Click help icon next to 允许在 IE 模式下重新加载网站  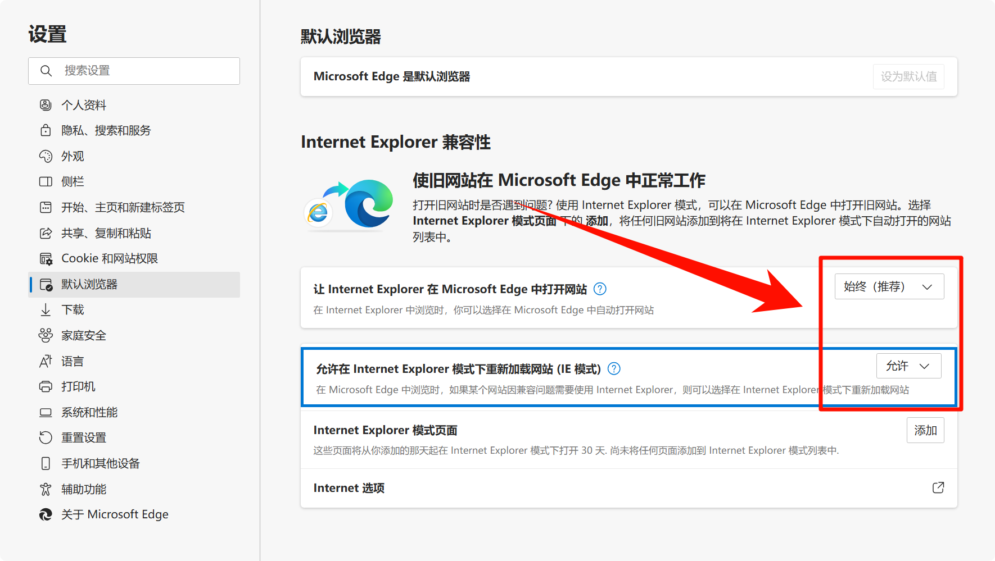pos(614,369)
